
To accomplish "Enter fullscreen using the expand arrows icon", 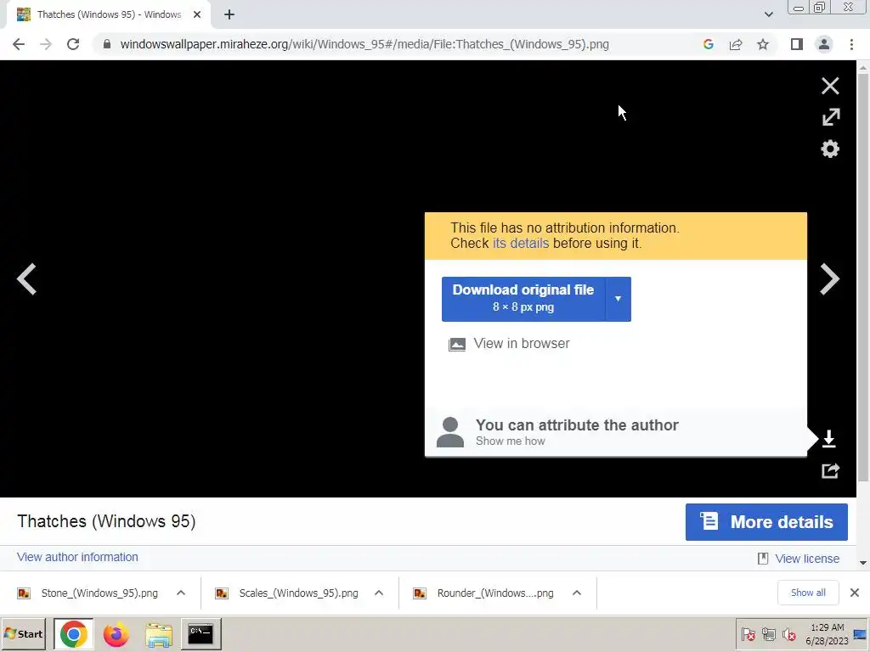I will (x=831, y=117).
